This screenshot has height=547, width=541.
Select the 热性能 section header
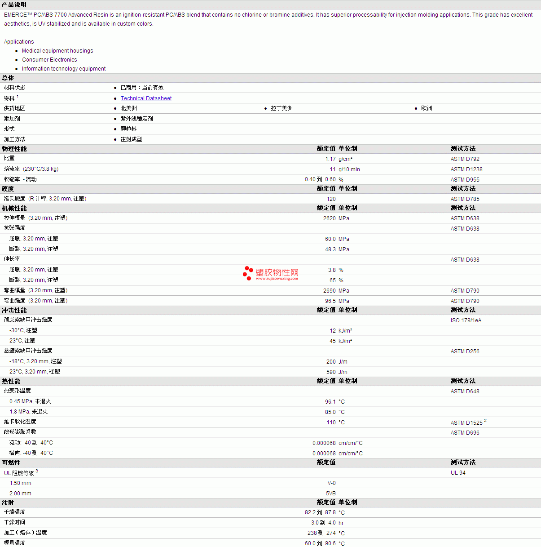11,381
